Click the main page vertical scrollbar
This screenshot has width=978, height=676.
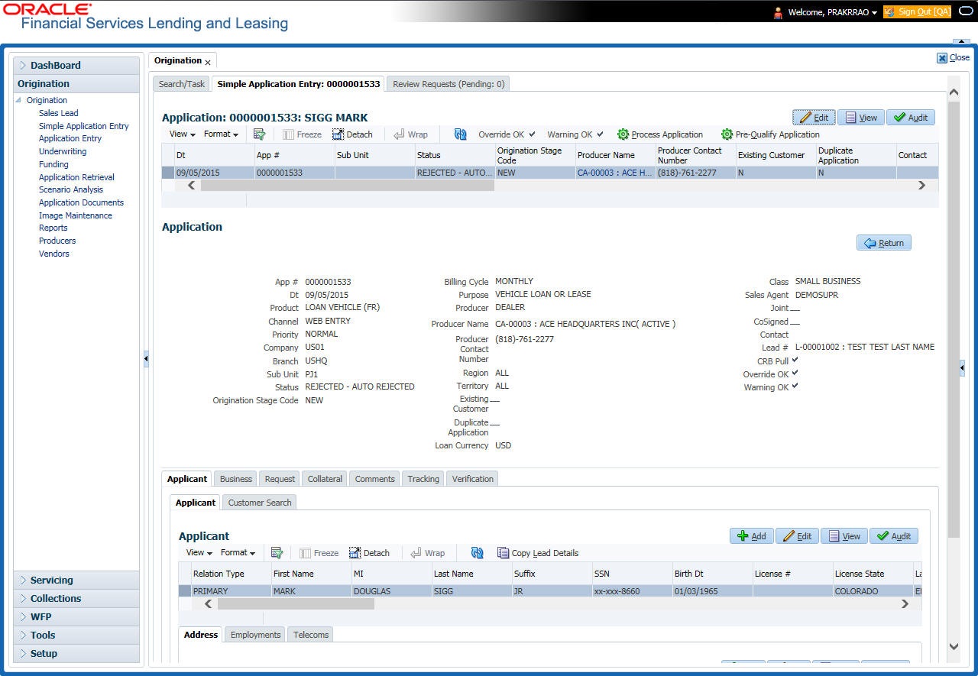954,320
